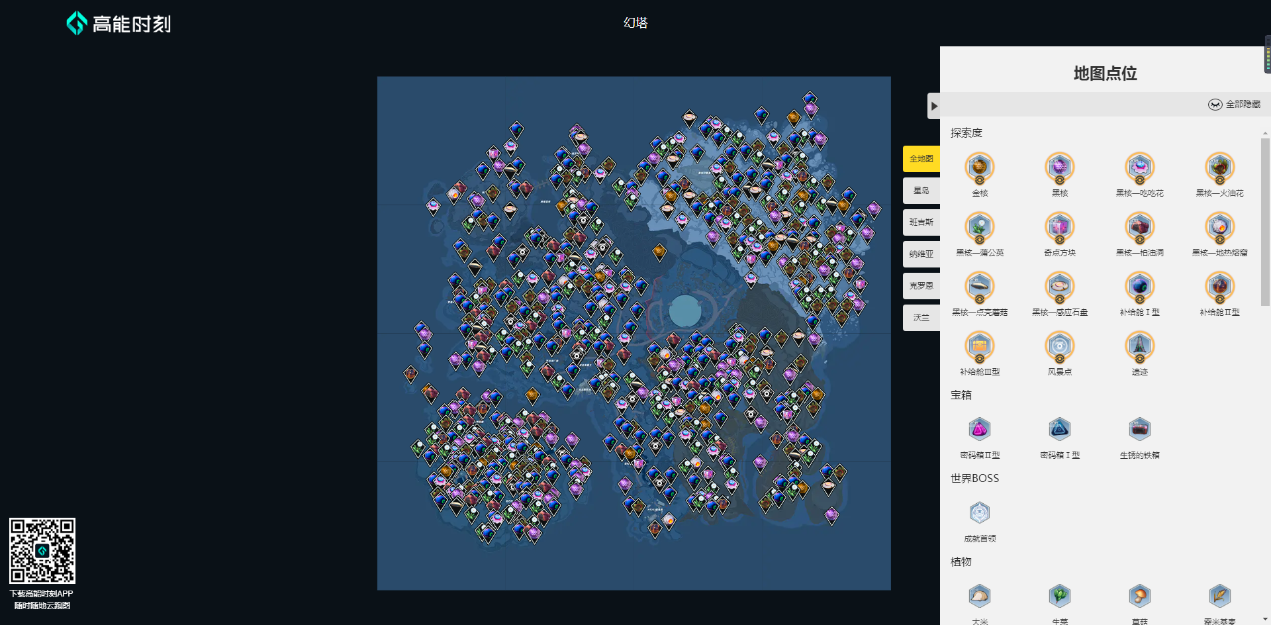Switch to the 克罗恩 region tab
Viewport: 1271px width, 625px height.
coord(921,286)
